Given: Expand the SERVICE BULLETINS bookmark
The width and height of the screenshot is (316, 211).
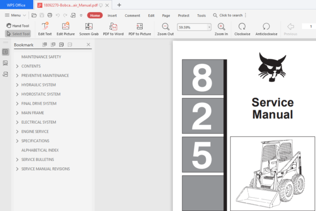Looking at the screenshot, I should [17, 159].
